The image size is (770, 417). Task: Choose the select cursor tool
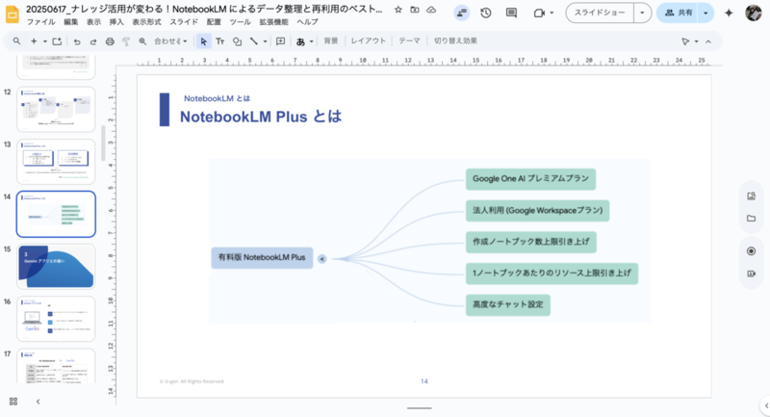click(x=203, y=41)
